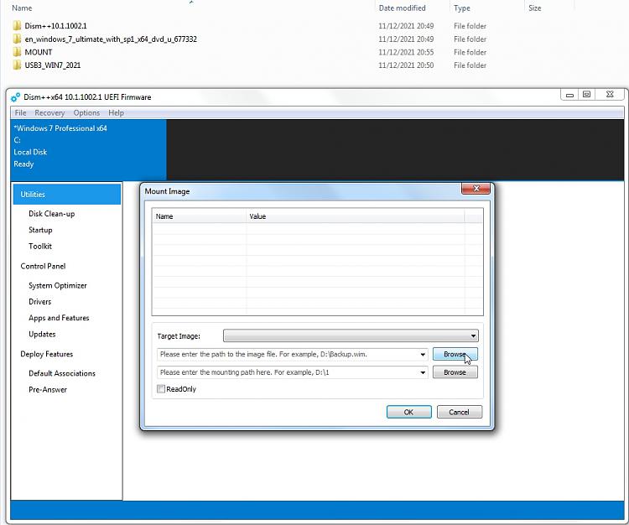This screenshot has width=629, height=525.
Task: Open Default Associations in sidebar
Action: coord(62,373)
